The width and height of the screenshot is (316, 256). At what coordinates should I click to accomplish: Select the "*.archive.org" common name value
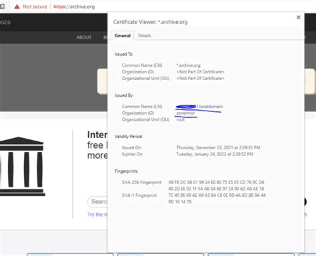click(189, 65)
